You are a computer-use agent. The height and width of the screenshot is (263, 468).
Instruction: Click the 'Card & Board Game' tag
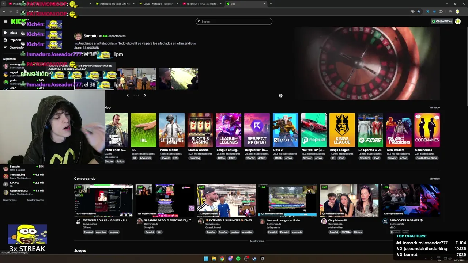tap(427, 158)
